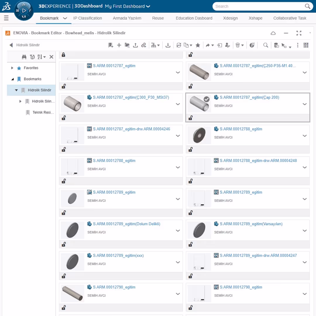Open the S.ARM.00012788_egitim-drw.ARM.00004248 link

258,161
